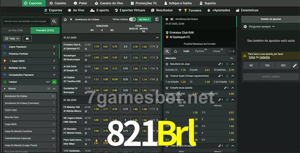Select the 100 quick stake button

(x=267, y=65)
